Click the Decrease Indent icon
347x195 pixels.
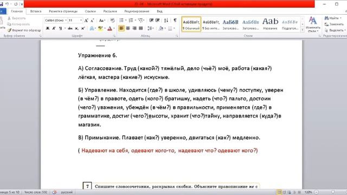(151, 21)
